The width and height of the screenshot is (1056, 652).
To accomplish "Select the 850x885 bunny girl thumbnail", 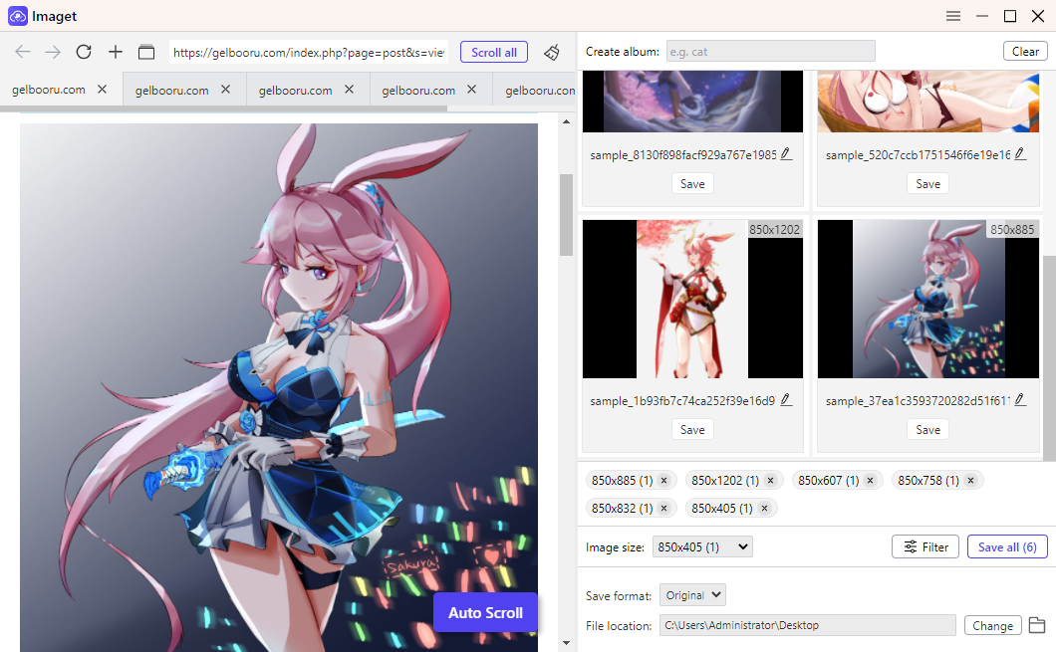I will [928, 299].
